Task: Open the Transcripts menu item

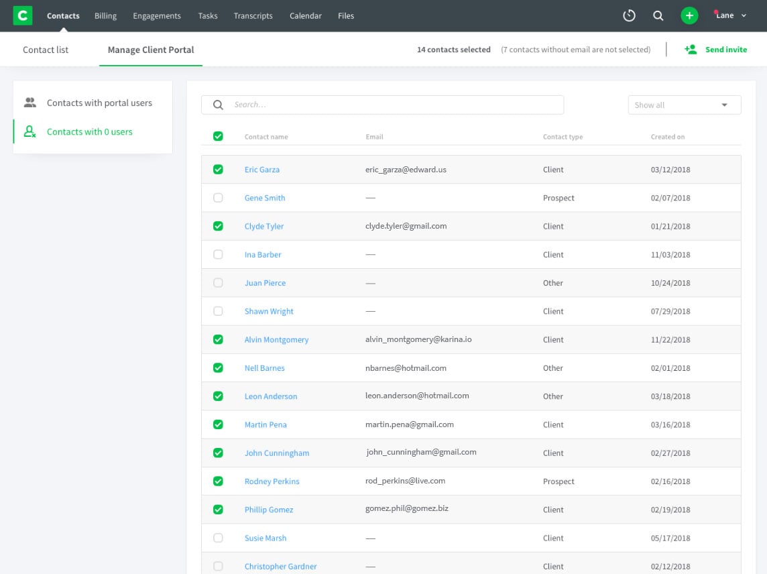Action: [253, 15]
